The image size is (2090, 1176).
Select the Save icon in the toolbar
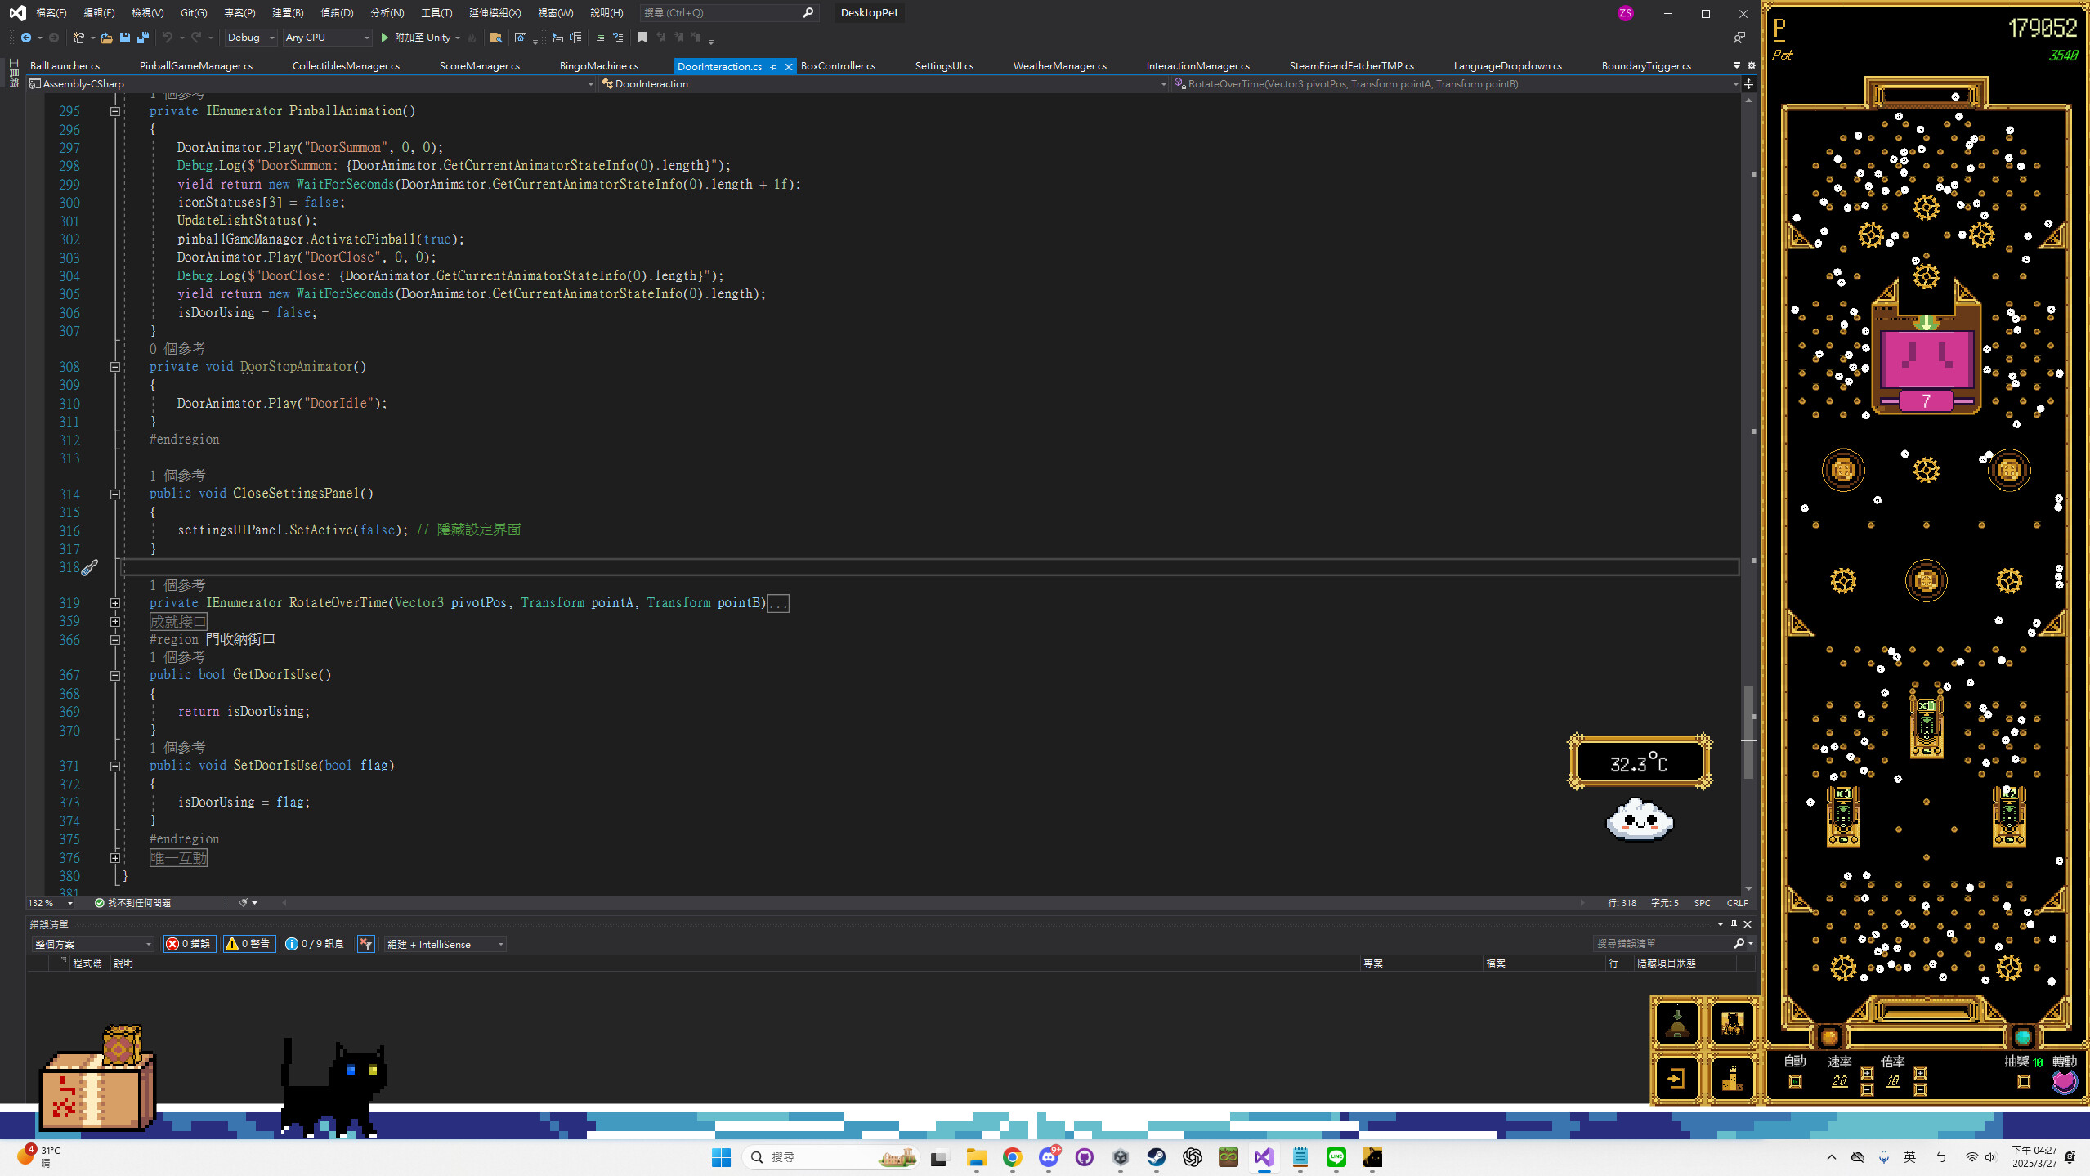(x=124, y=38)
